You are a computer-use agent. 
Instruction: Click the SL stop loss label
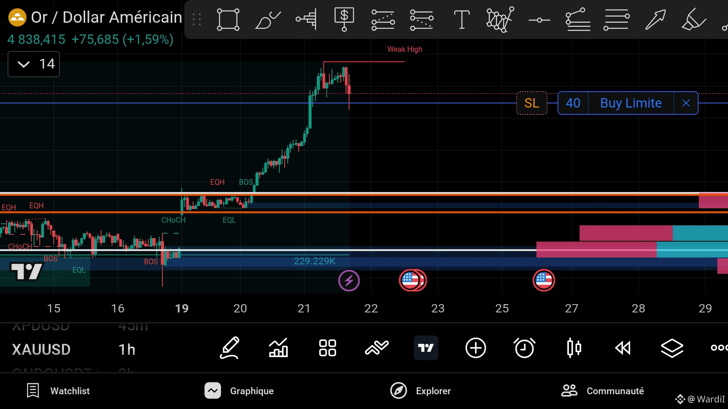532,103
